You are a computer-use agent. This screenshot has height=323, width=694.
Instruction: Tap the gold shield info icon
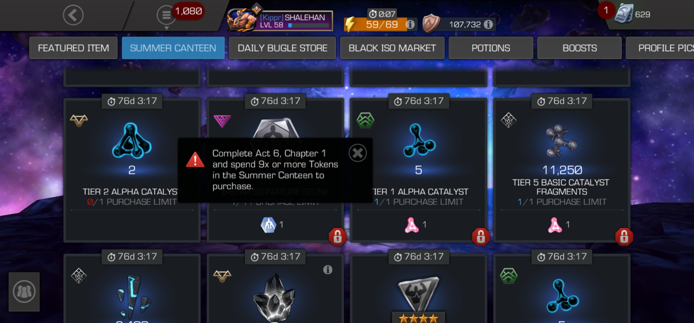tap(488, 24)
